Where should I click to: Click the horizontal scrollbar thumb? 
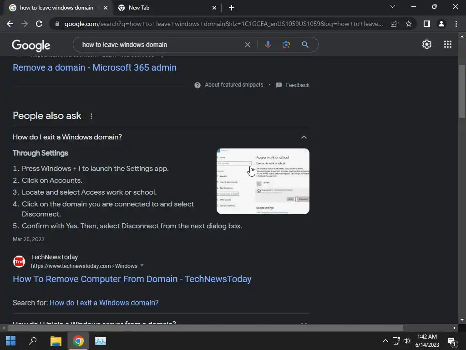[205, 328]
